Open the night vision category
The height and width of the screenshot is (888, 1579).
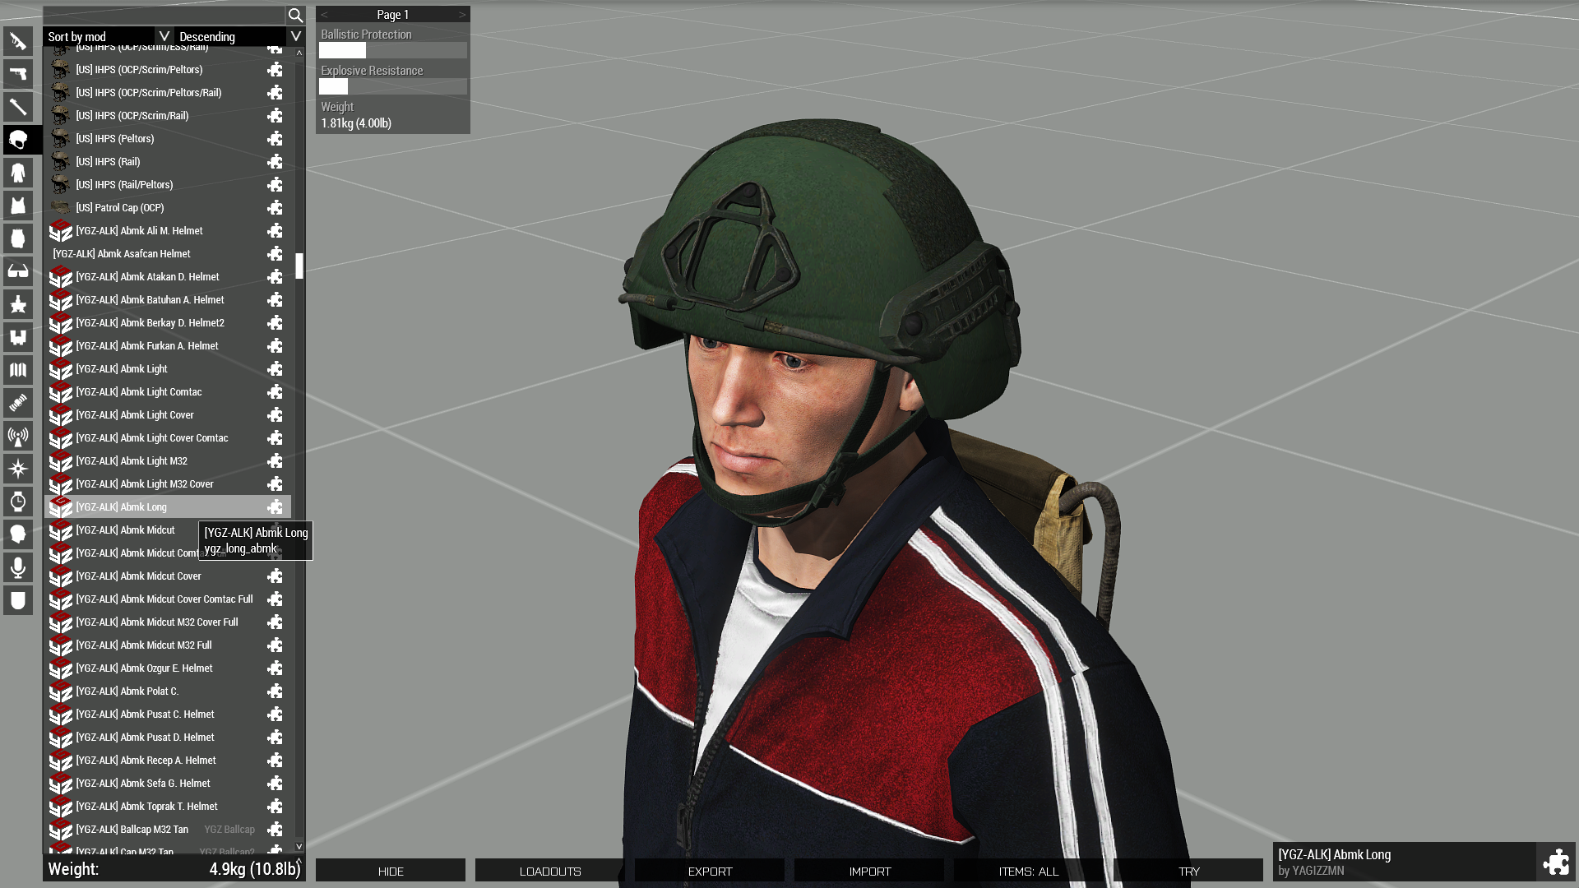point(18,304)
